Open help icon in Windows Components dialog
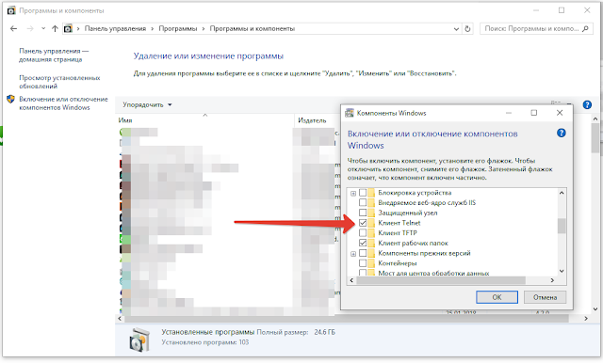 pyautogui.click(x=562, y=134)
